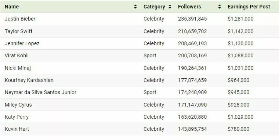Sort table by Category arrows icon
The width and height of the screenshot is (279, 140).
click(x=170, y=7)
